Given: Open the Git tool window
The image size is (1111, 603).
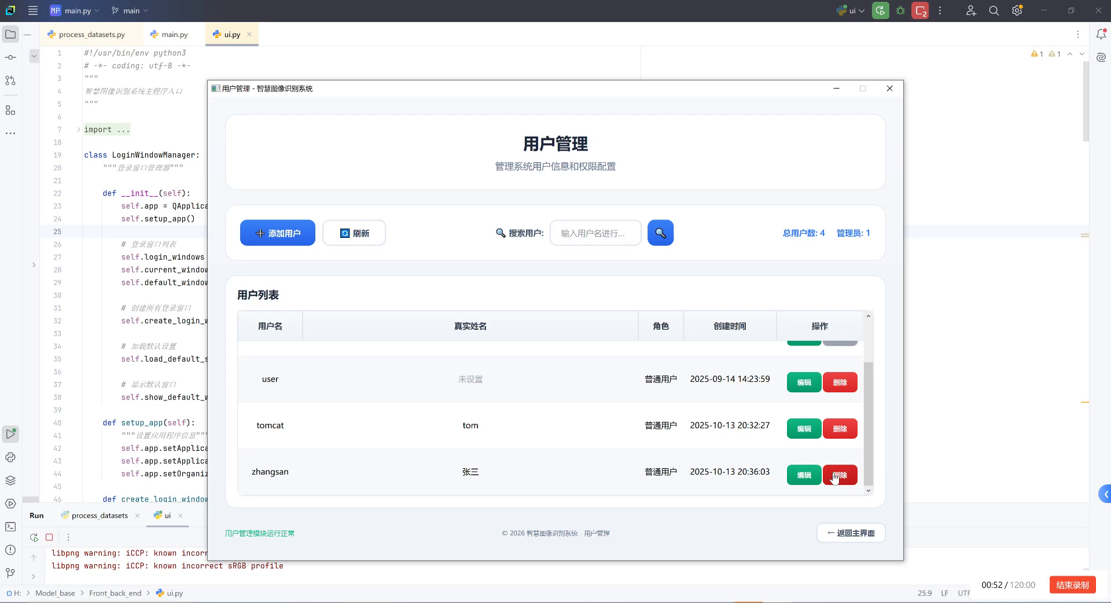Looking at the screenshot, I should [x=10, y=573].
